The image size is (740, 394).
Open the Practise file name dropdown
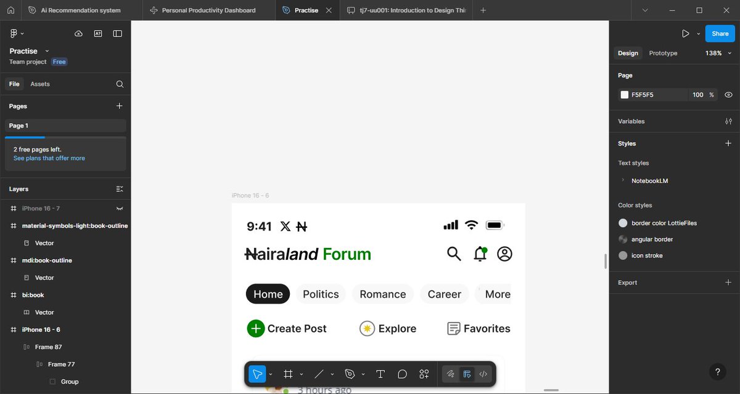coord(47,51)
